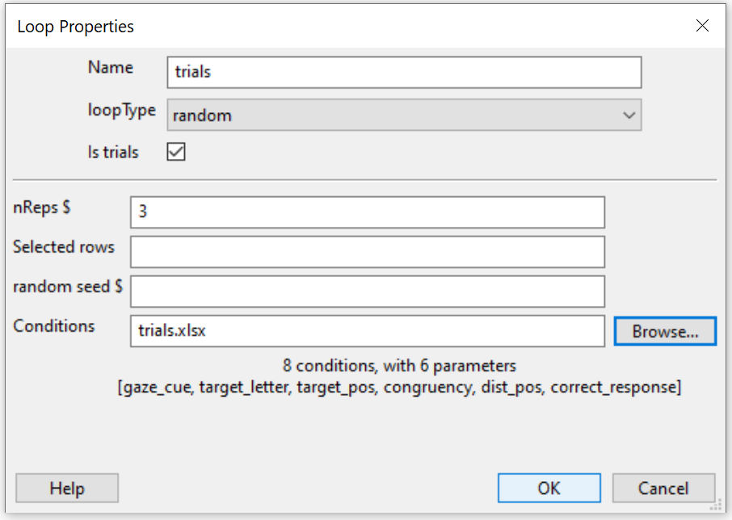Click the empty Selected rows field
The width and height of the screenshot is (732, 520).
(x=367, y=251)
